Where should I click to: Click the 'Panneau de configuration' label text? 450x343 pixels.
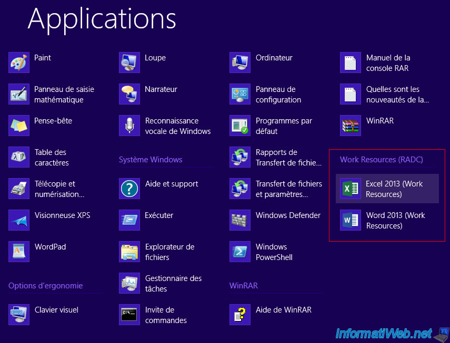pyautogui.click(x=278, y=95)
